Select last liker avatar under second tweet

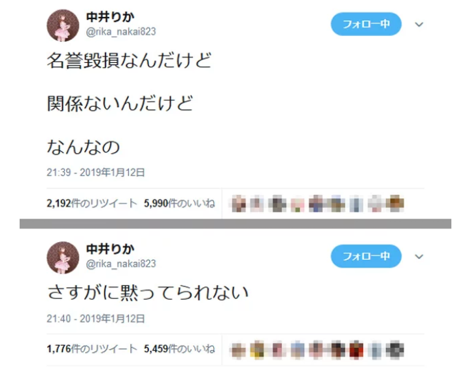coord(395,350)
